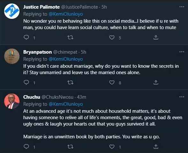This screenshot has width=188, height=153.
Task: Open @KemiOlunloyo link in Chuchu's reply
Action: point(66,104)
